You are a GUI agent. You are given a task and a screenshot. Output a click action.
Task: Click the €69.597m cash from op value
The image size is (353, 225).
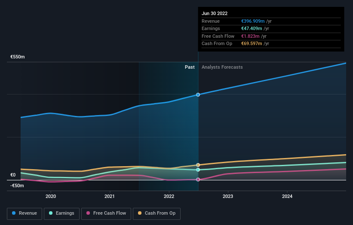[x=252, y=44]
